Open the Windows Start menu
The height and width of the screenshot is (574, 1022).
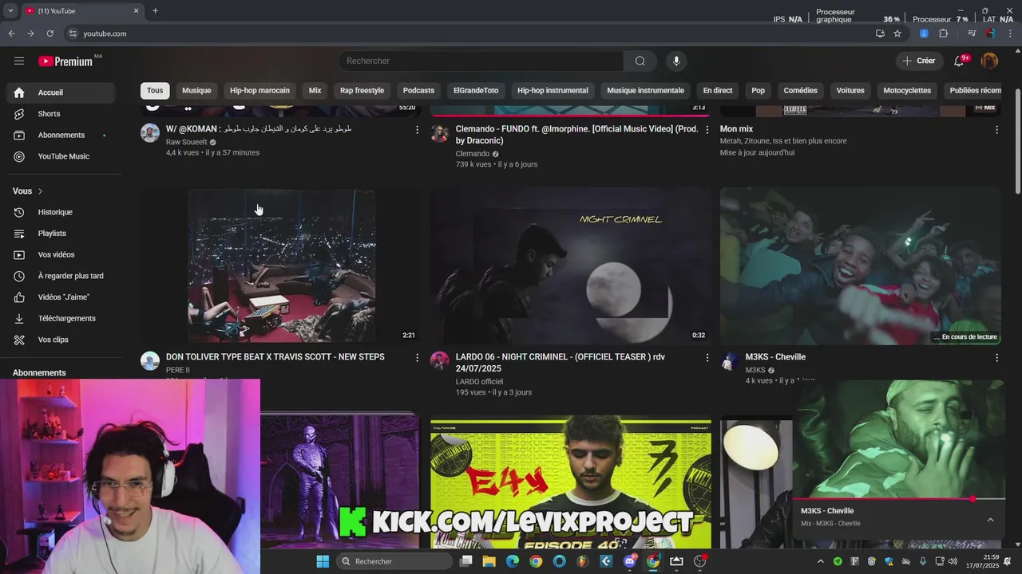click(x=323, y=561)
